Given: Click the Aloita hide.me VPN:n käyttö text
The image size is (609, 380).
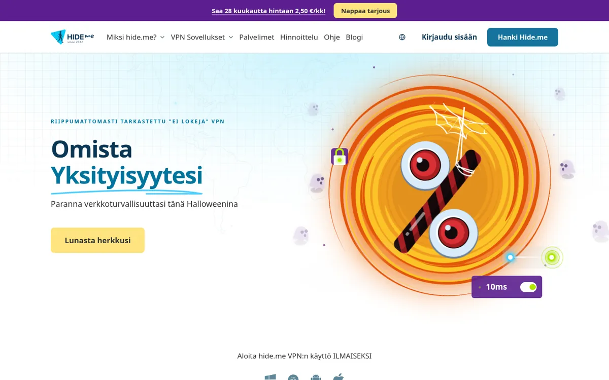Looking at the screenshot, I should [x=304, y=356].
